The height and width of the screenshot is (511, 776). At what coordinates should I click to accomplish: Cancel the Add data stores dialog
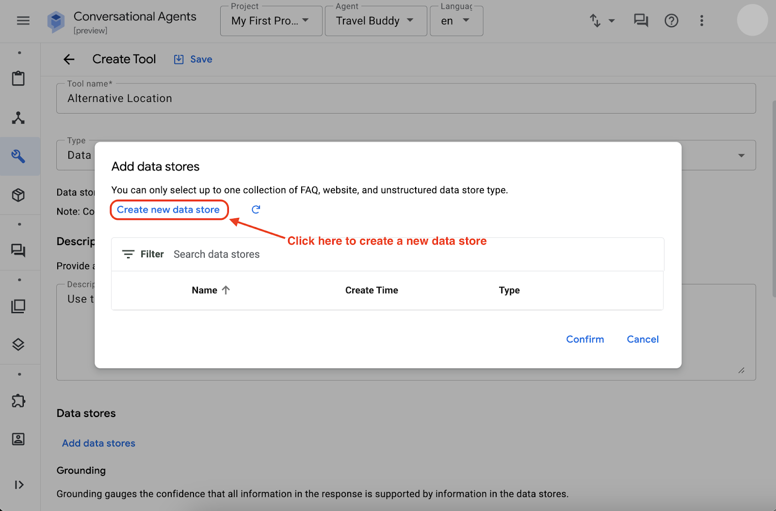[642, 339]
